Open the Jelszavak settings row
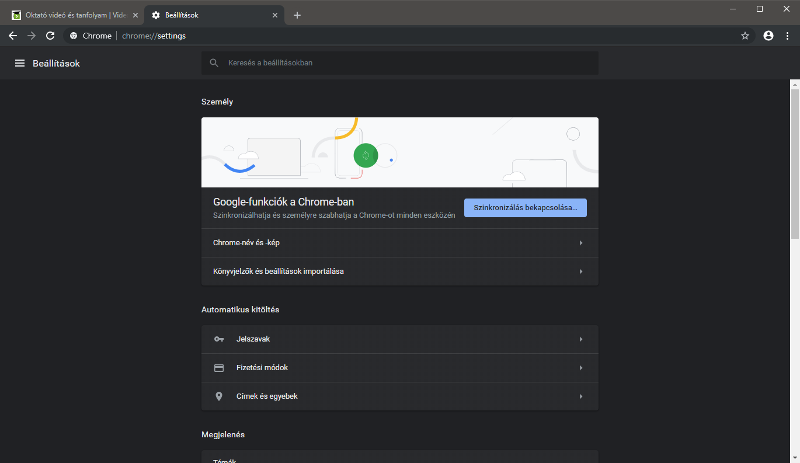Image resolution: width=800 pixels, height=463 pixels. point(400,339)
